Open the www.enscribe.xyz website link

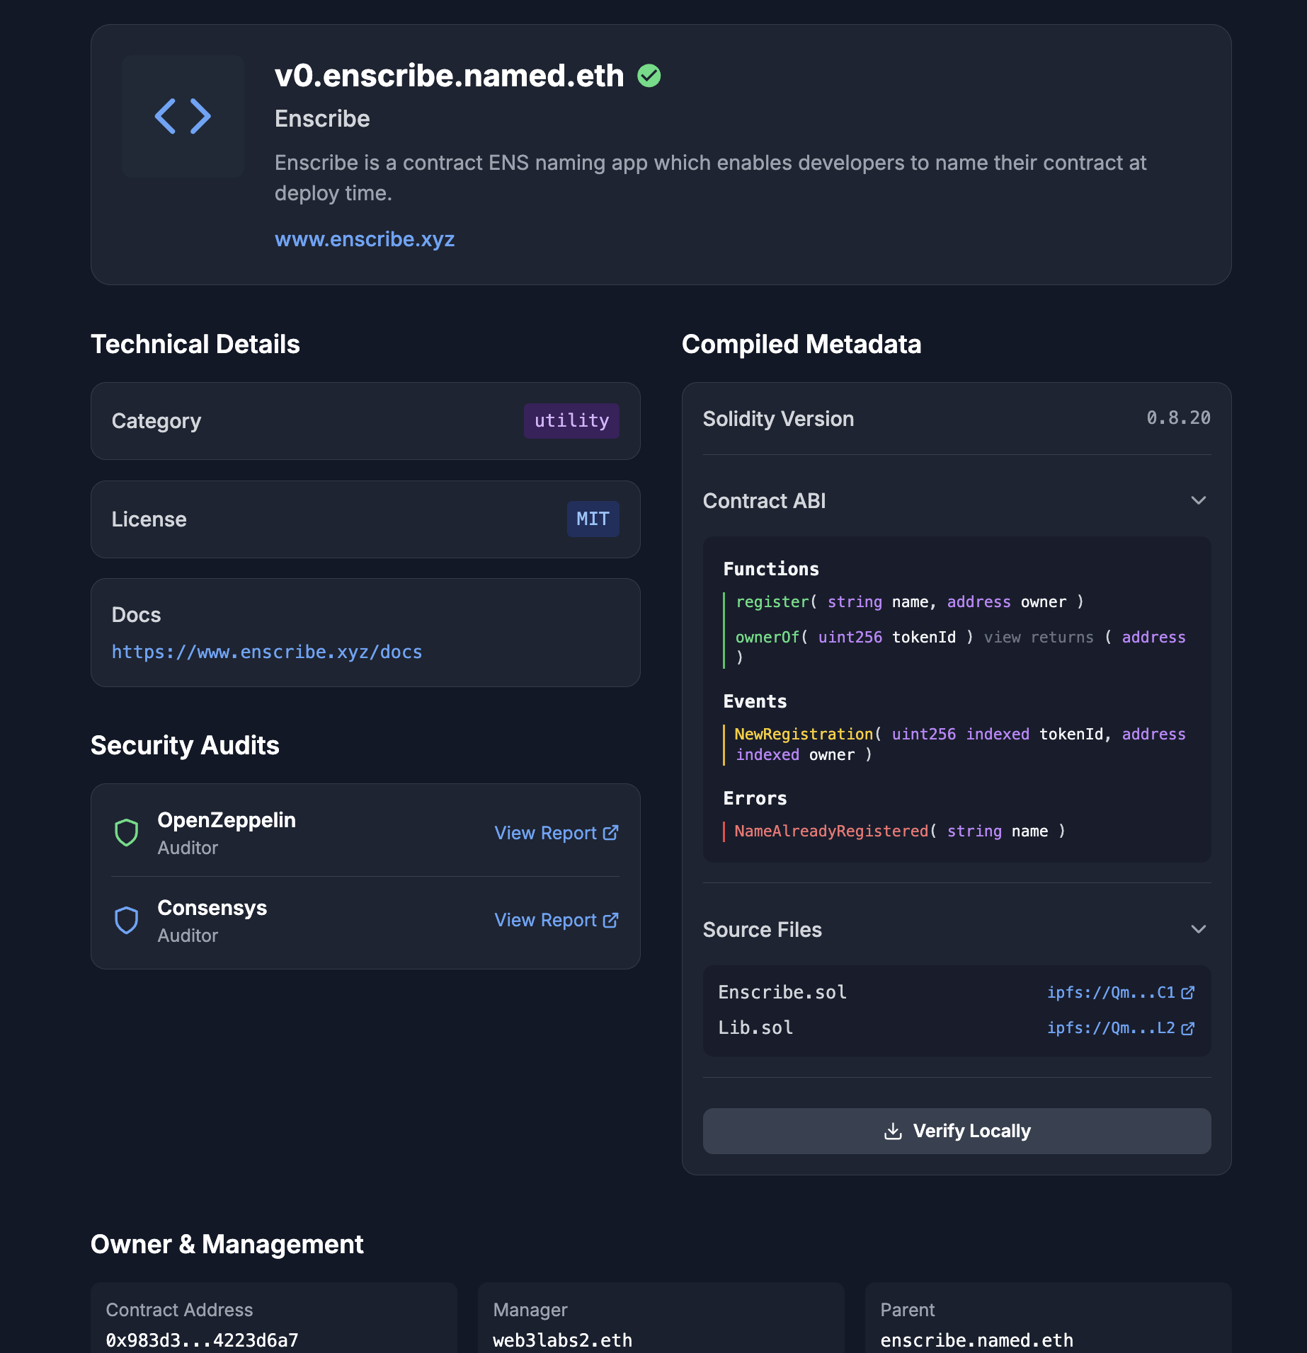point(365,239)
